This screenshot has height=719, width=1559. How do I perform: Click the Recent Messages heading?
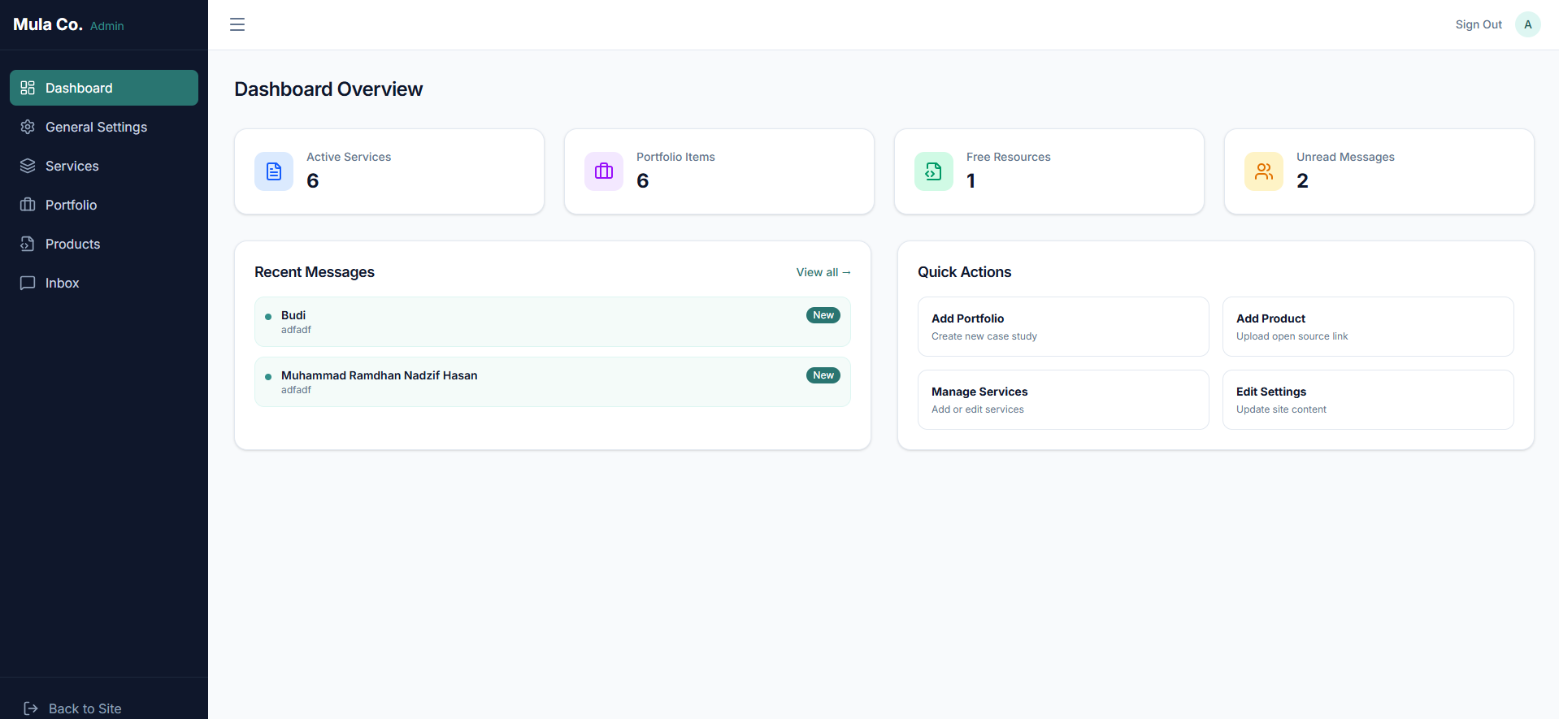(x=315, y=272)
